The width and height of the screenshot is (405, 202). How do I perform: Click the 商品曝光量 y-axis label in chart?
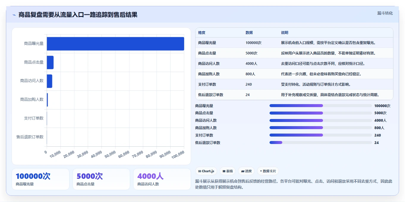coord(34,44)
